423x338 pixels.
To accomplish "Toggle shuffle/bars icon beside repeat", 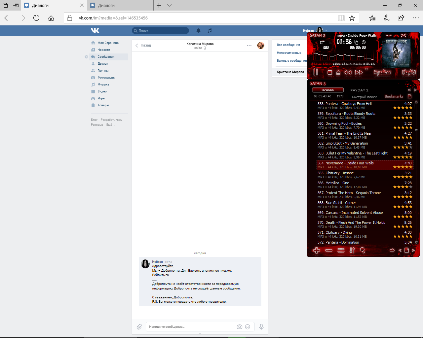I will (329, 42).
